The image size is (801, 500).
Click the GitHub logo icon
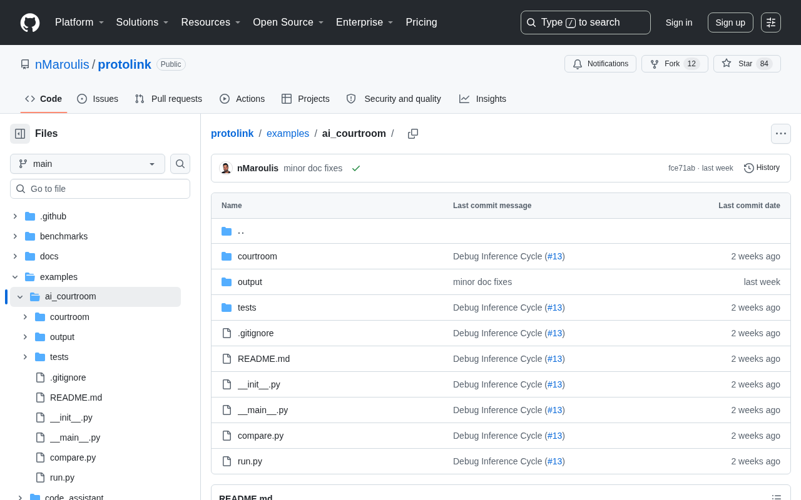click(30, 22)
